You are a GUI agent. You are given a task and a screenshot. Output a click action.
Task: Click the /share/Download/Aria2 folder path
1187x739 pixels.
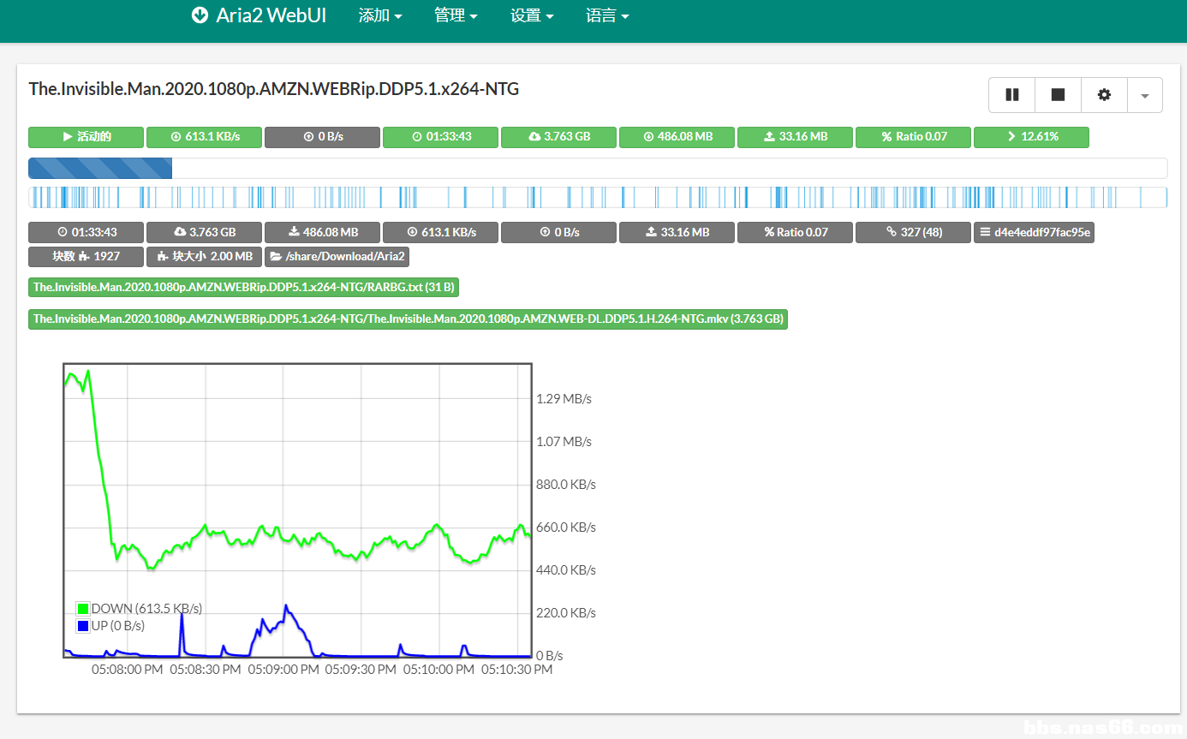click(337, 256)
